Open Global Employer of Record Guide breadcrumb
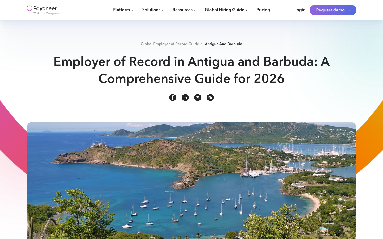The height and width of the screenshot is (239, 383). pyautogui.click(x=170, y=44)
